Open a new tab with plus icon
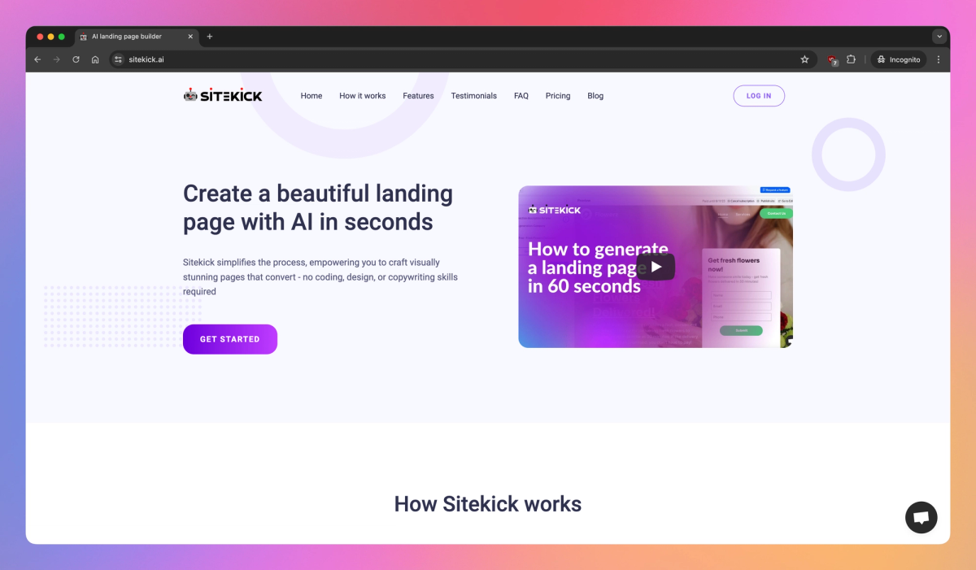This screenshot has height=570, width=976. point(209,37)
